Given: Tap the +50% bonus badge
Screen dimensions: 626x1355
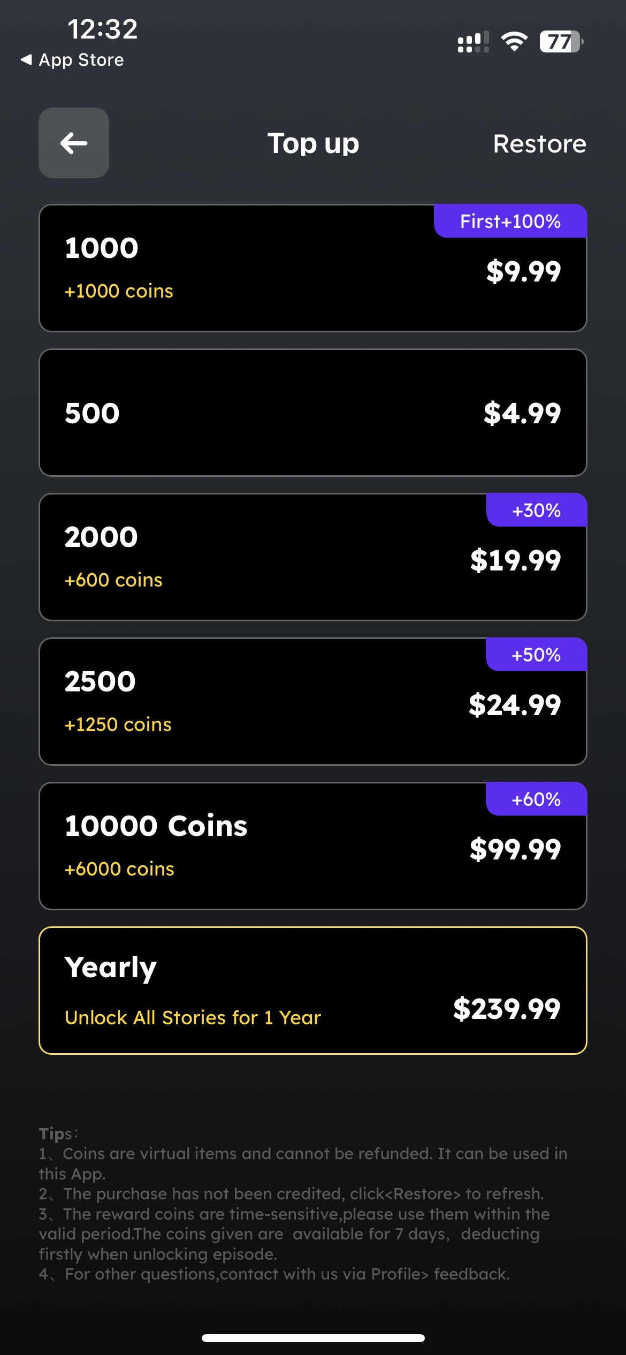Looking at the screenshot, I should 536,654.
